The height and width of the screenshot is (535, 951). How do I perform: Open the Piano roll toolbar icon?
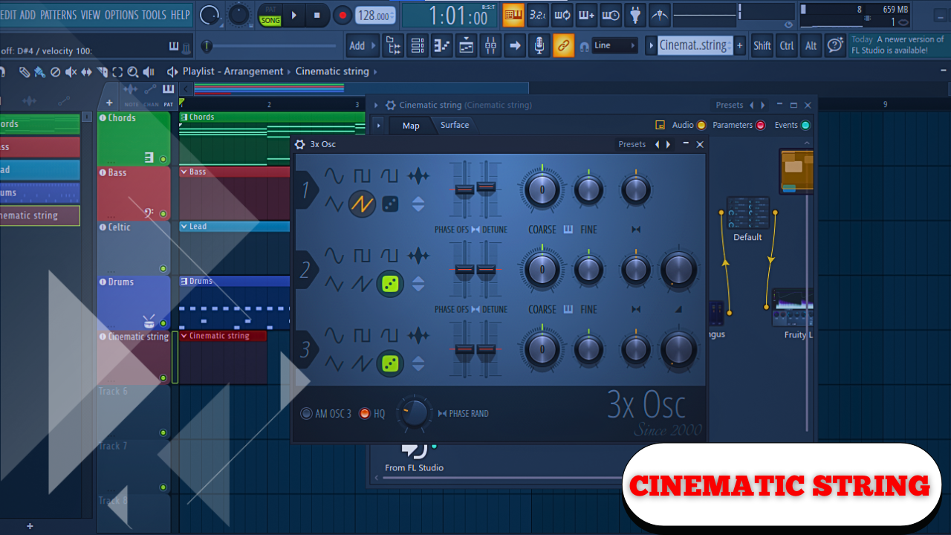tap(442, 45)
